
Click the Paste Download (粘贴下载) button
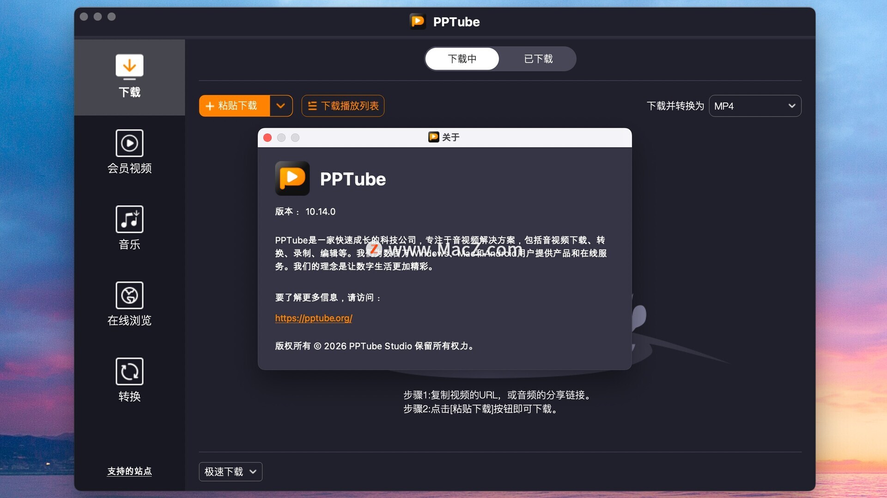[234, 106]
